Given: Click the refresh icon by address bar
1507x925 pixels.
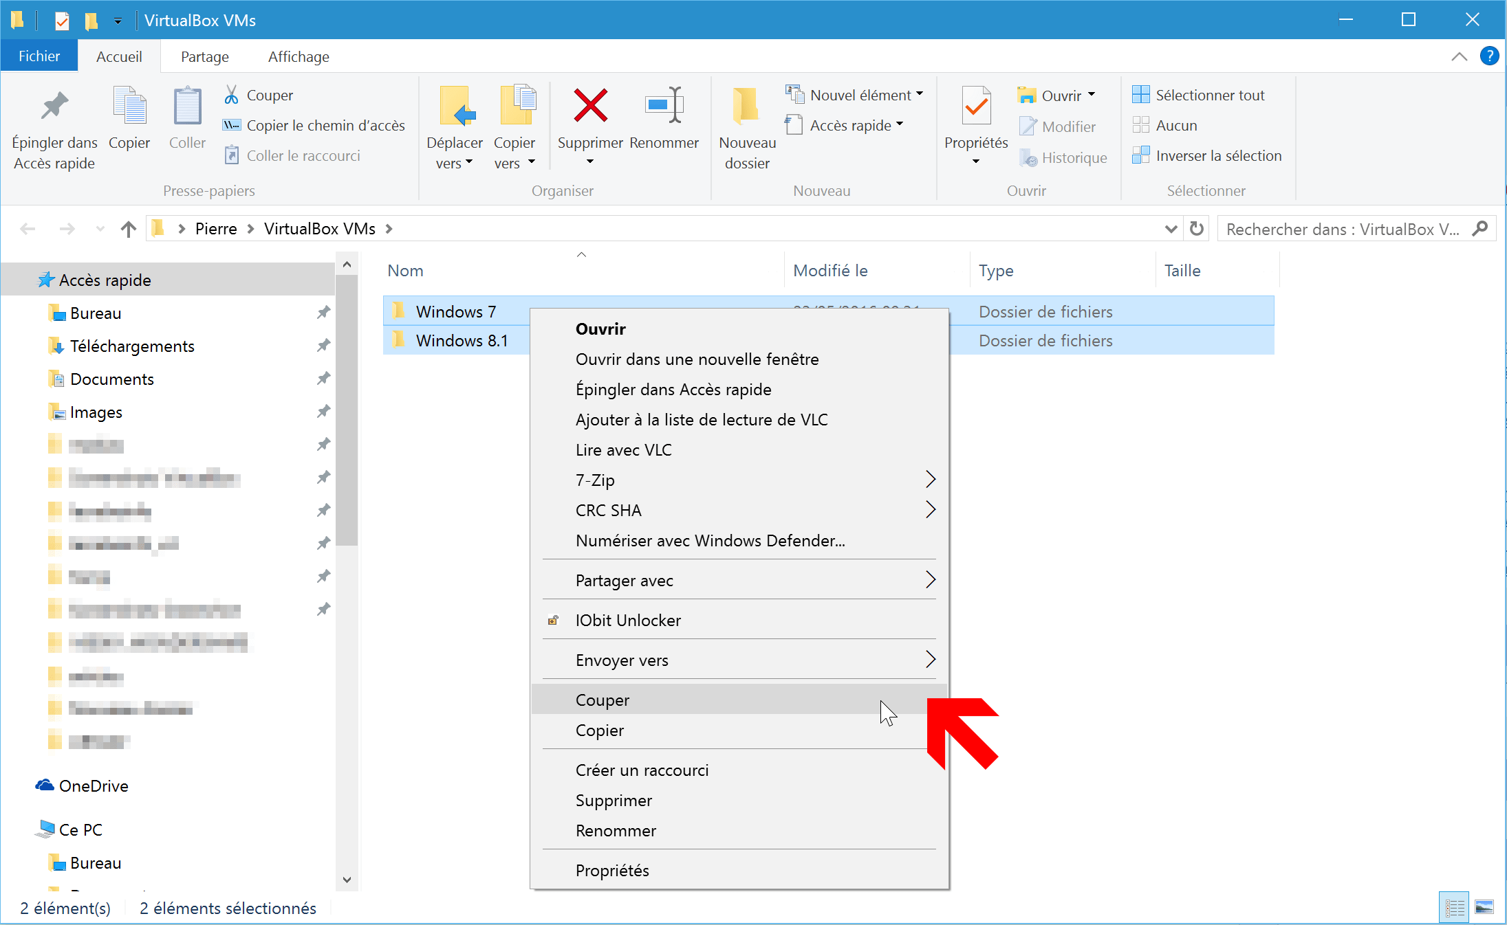Looking at the screenshot, I should click(1197, 228).
